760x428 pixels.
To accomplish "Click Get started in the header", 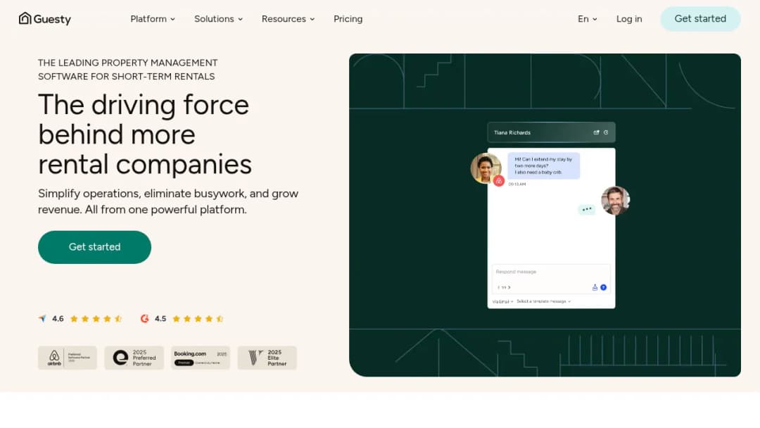I will pos(700,19).
